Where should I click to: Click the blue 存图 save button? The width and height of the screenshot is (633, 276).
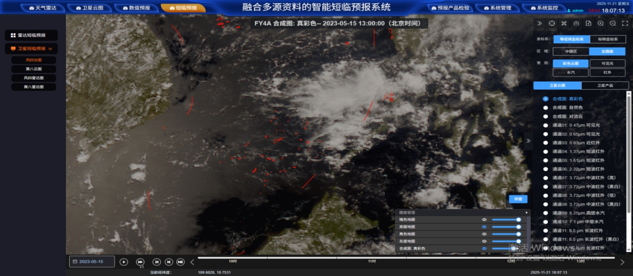[x=518, y=199]
